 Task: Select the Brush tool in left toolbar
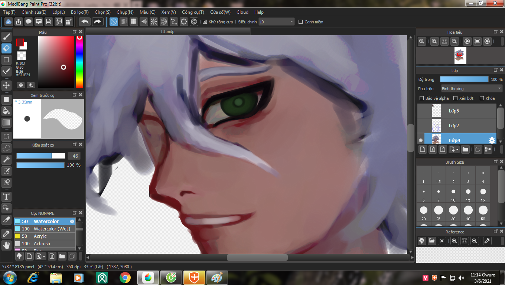point(6,37)
